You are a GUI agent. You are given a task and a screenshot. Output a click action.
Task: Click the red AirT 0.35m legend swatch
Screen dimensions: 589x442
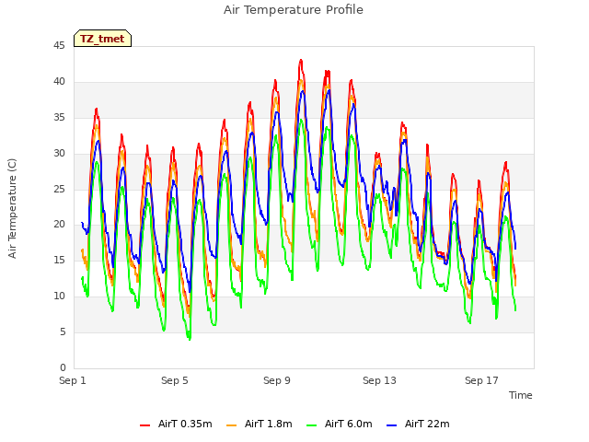[144, 425]
